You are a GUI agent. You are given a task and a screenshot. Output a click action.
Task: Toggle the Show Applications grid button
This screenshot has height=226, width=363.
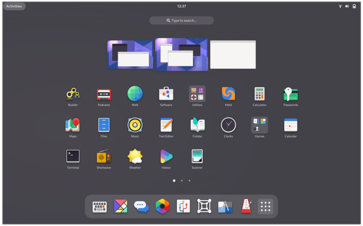pos(266,206)
